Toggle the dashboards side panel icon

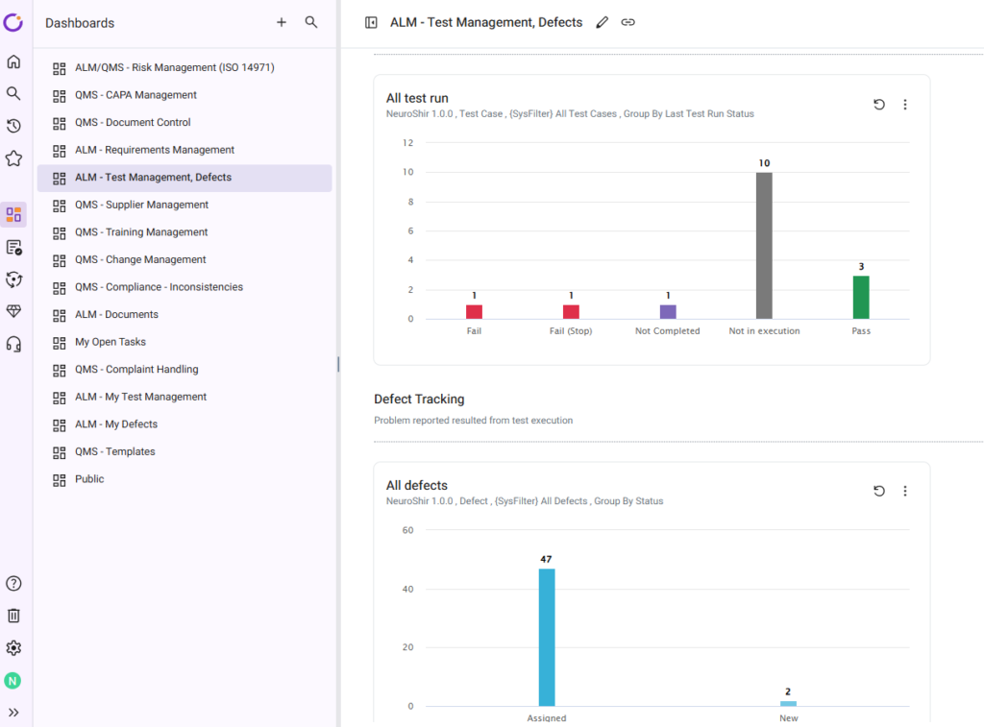(371, 23)
